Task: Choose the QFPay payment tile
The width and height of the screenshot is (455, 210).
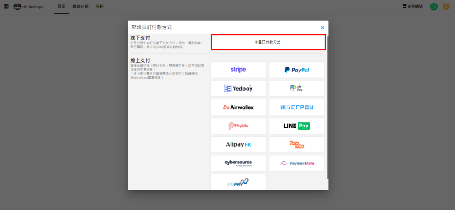Action: 297,107
